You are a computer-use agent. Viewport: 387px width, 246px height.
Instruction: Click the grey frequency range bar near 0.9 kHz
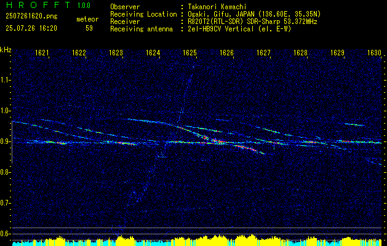12,142
